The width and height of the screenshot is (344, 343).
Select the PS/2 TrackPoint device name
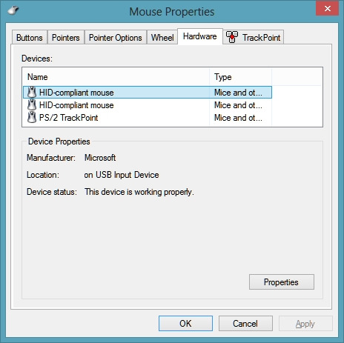click(68, 118)
